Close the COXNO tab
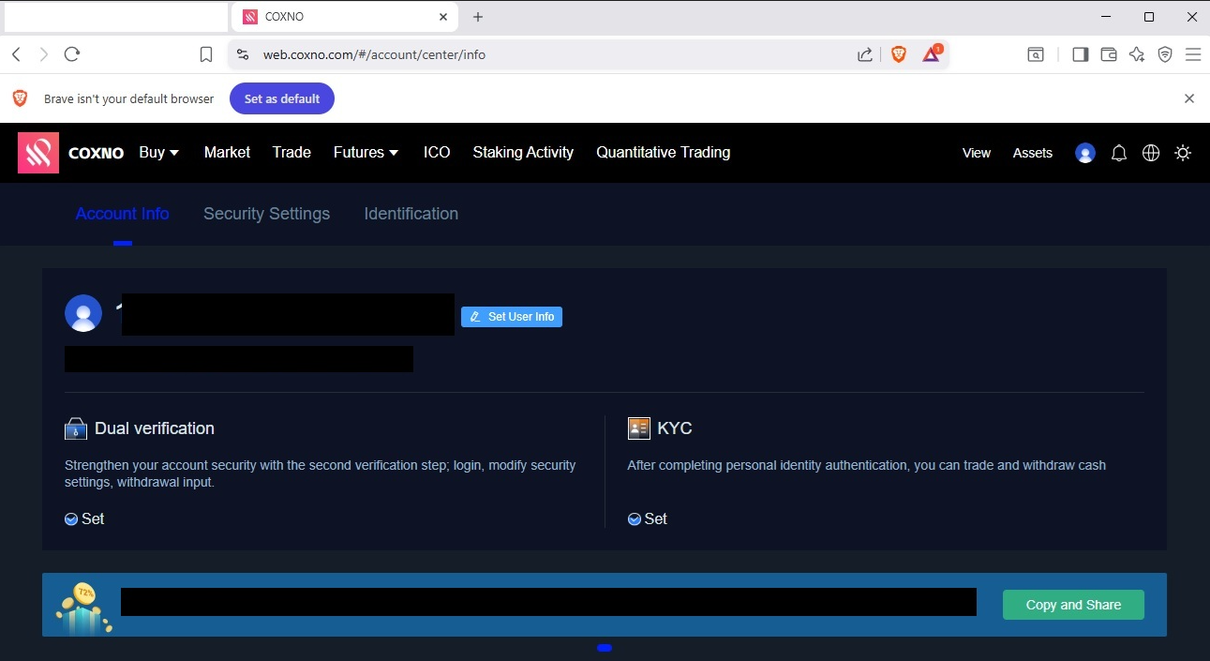Image resolution: width=1210 pixels, height=661 pixels. (444, 17)
